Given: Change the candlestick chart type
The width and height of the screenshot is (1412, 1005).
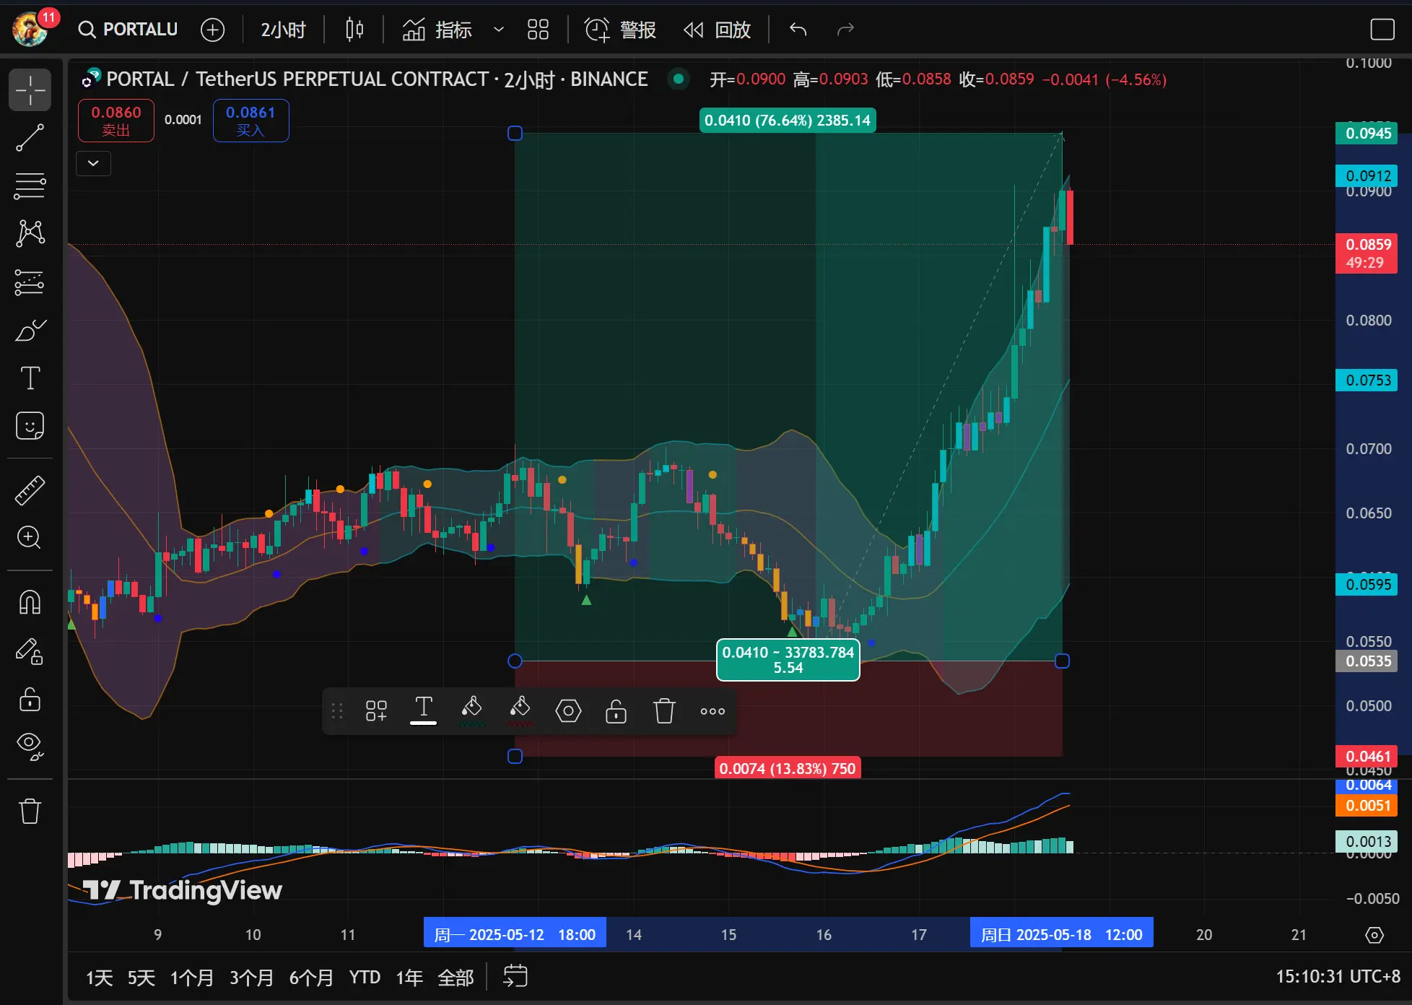Looking at the screenshot, I should (x=354, y=30).
